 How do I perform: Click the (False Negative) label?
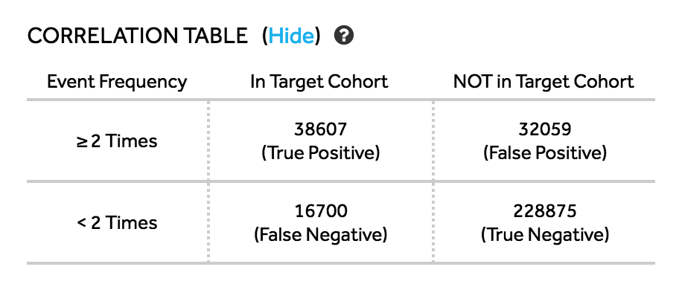click(320, 235)
